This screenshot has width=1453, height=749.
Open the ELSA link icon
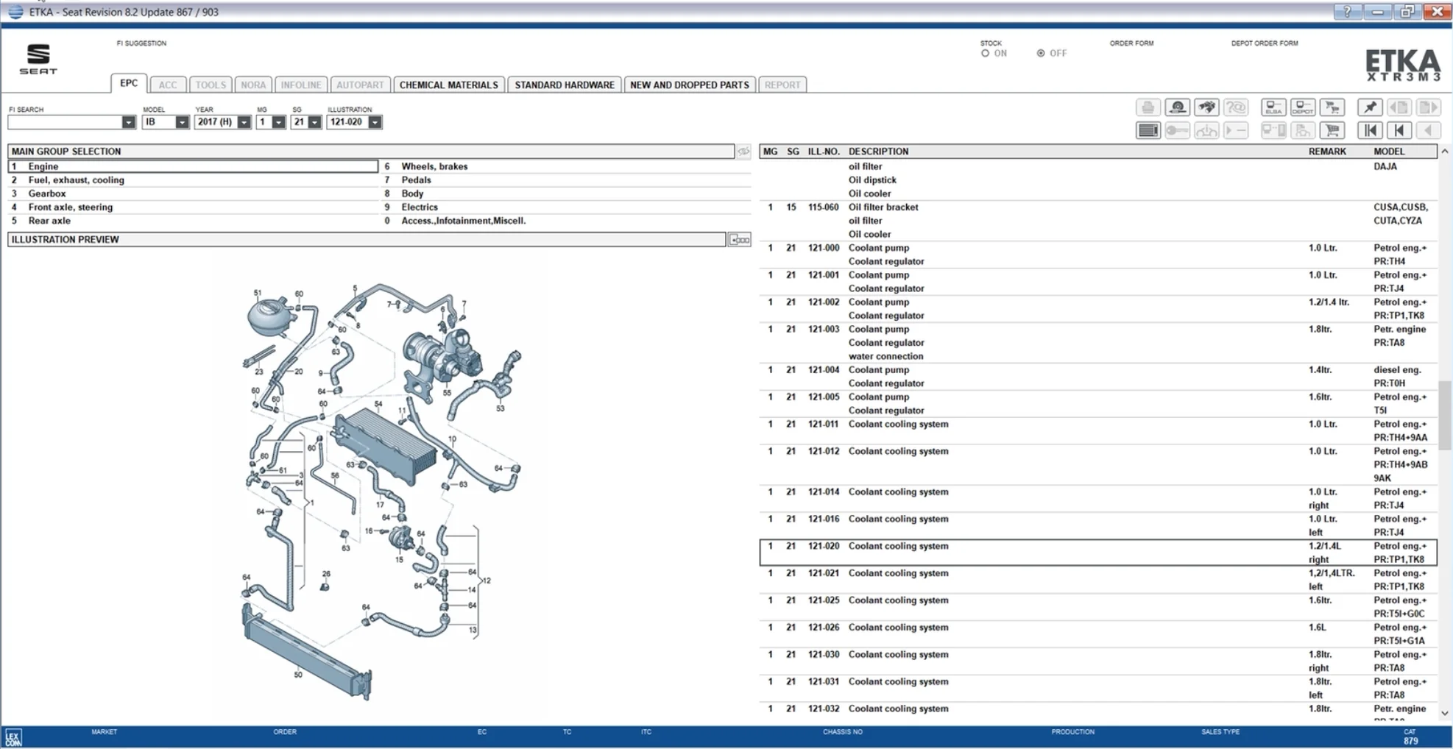click(x=1273, y=107)
